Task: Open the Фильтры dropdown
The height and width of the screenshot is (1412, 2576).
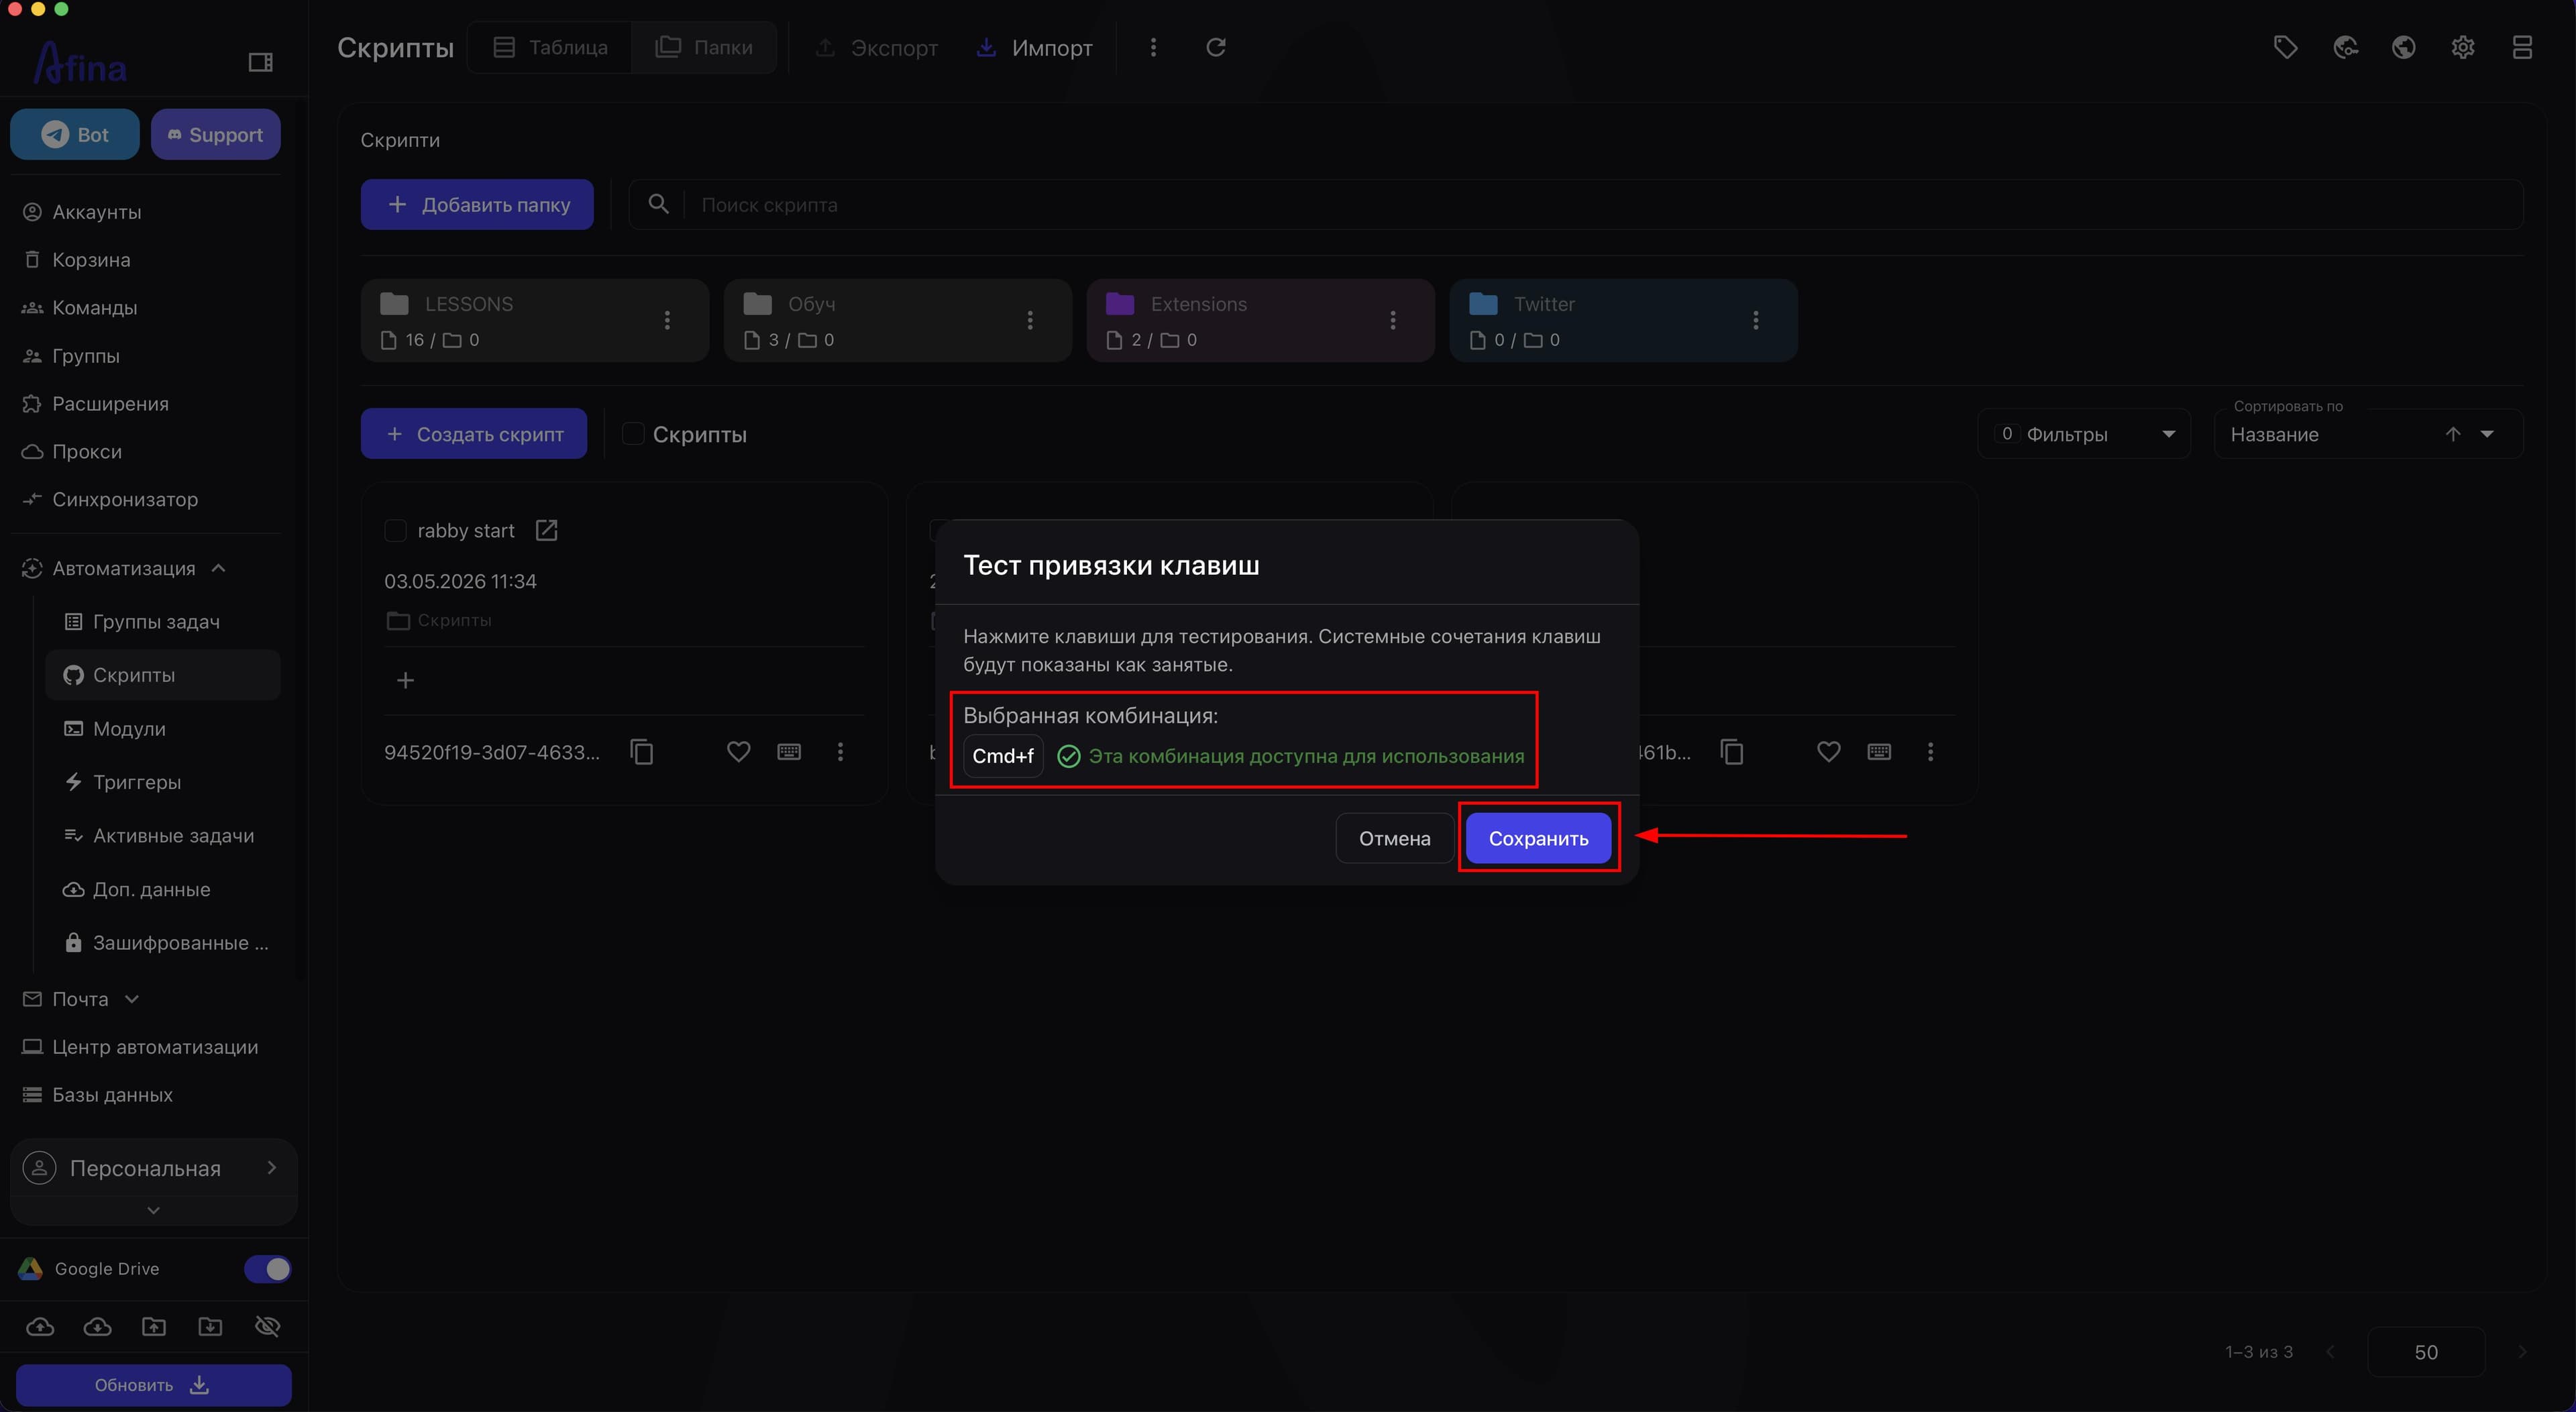Action: pos(2084,434)
